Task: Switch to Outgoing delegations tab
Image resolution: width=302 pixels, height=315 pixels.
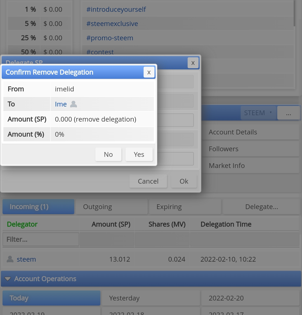Action: (112, 207)
